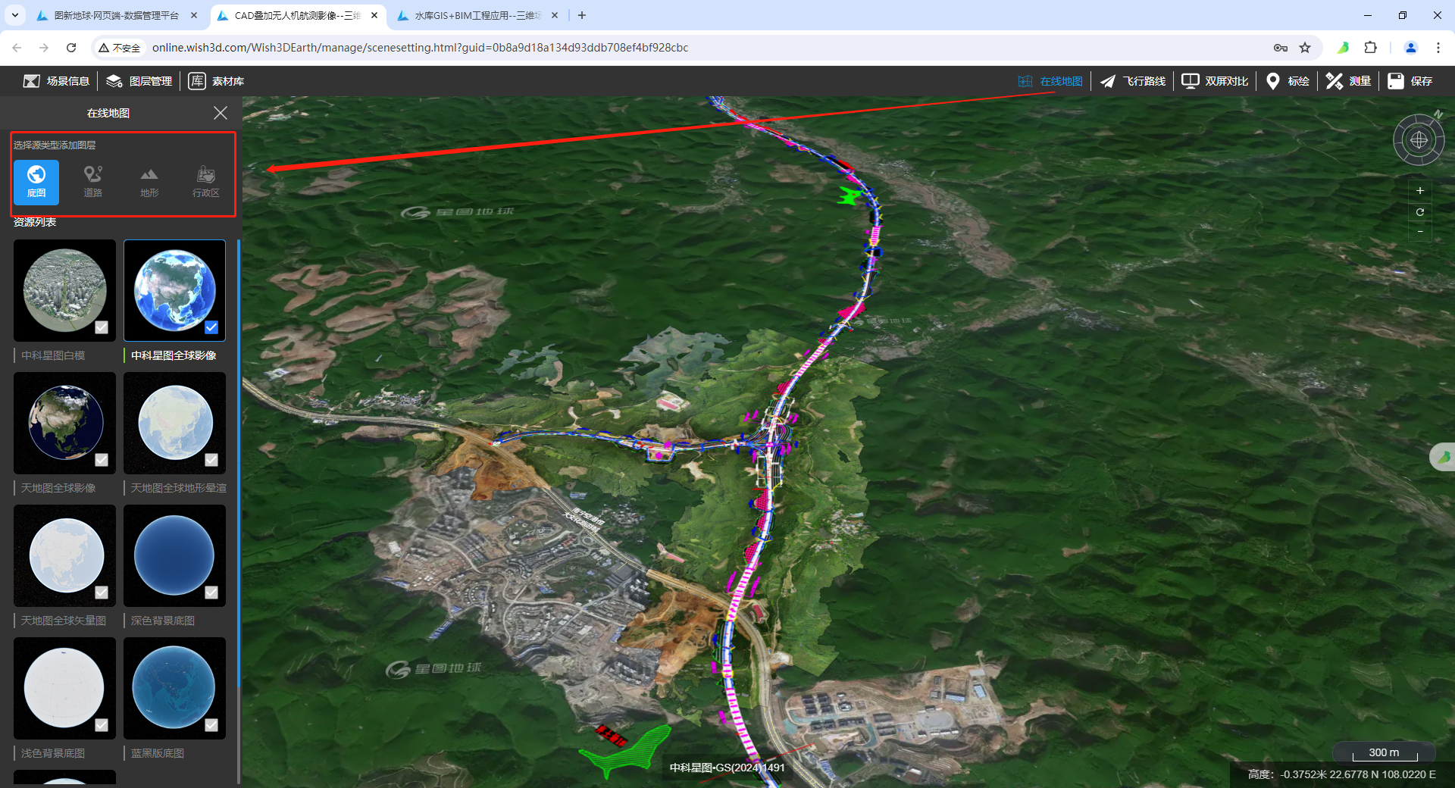This screenshot has width=1455, height=788.
Task: Open the 场景信息 scene info panel
Action: 57,81
